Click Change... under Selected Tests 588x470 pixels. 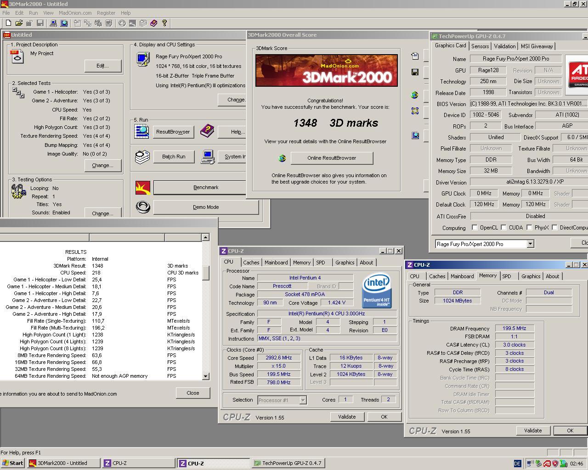click(x=102, y=165)
